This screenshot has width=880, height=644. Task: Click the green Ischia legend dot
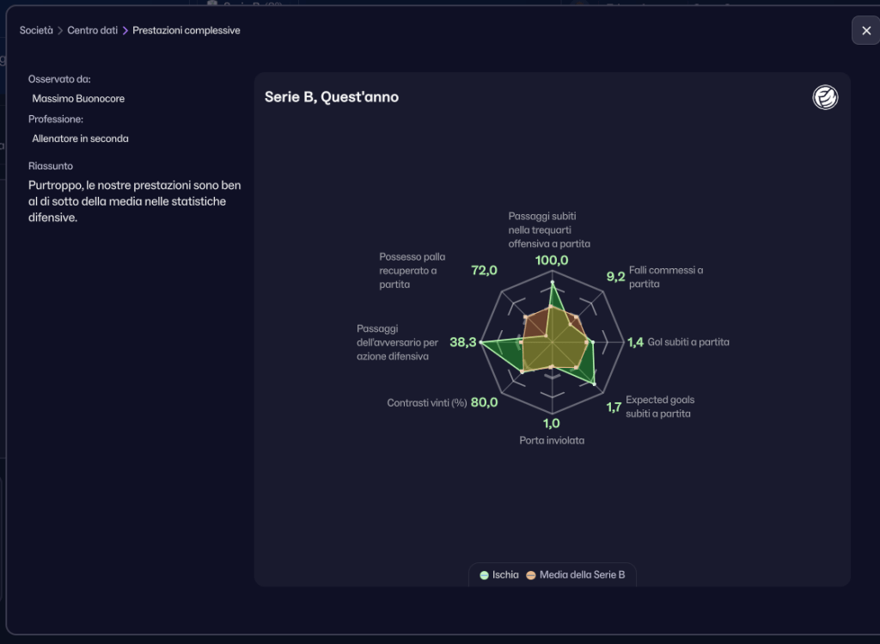click(485, 575)
